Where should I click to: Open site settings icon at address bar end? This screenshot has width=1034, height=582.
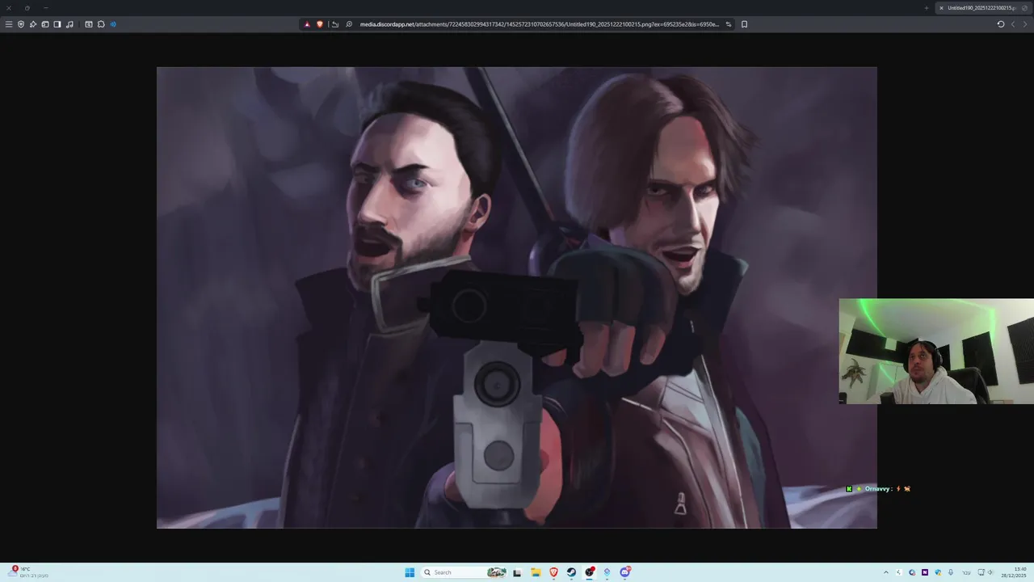coord(729,24)
